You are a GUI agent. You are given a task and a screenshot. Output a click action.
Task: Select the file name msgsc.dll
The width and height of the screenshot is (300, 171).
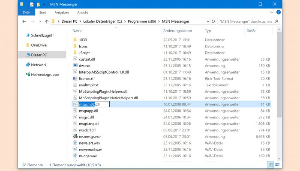click(x=87, y=117)
